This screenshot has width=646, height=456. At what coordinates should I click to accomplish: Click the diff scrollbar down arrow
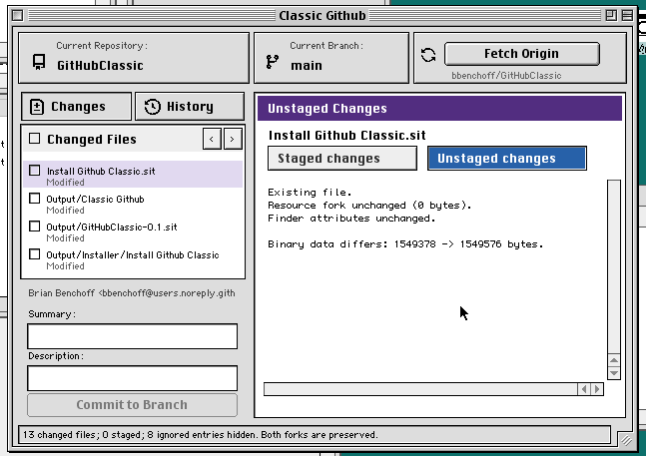(x=614, y=373)
